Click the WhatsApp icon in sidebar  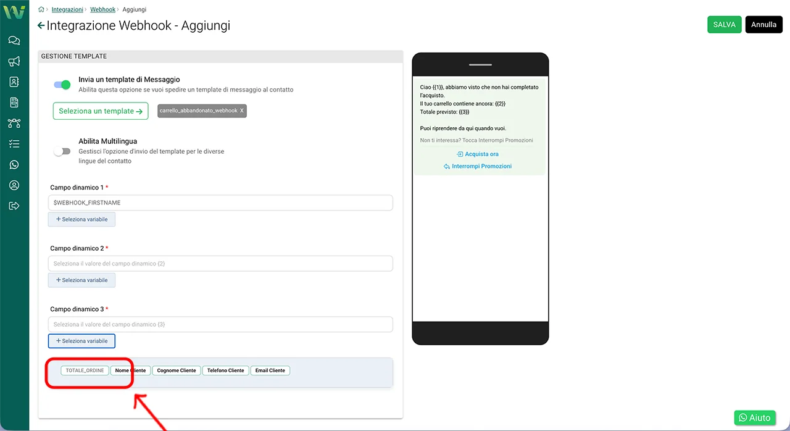click(x=14, y=165)
